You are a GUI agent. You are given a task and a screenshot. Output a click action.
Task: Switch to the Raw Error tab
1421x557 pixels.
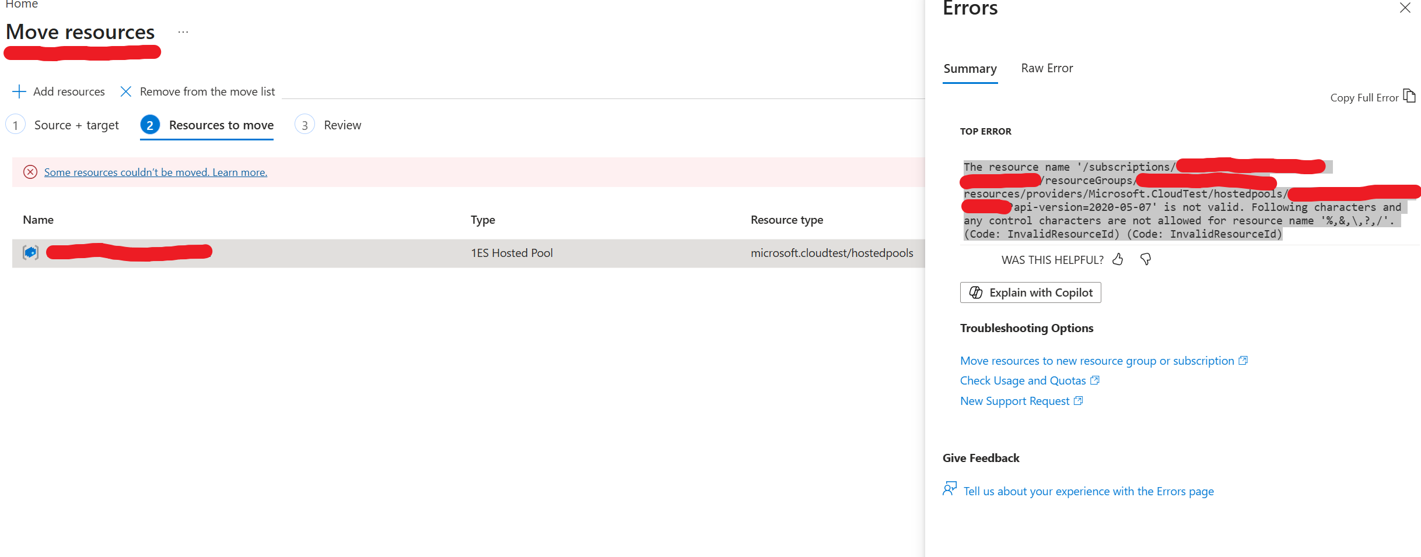click(1047, 68)
